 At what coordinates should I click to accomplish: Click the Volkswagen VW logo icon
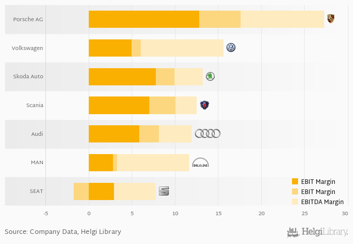point(231,47)
